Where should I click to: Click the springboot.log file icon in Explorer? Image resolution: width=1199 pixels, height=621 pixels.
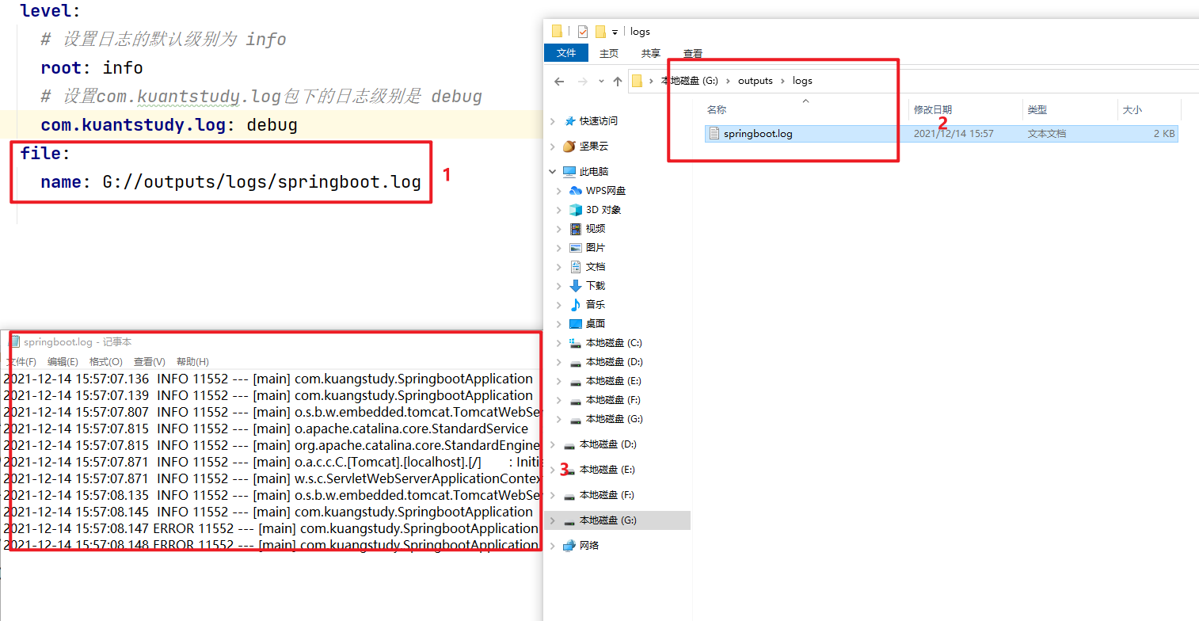714,134
